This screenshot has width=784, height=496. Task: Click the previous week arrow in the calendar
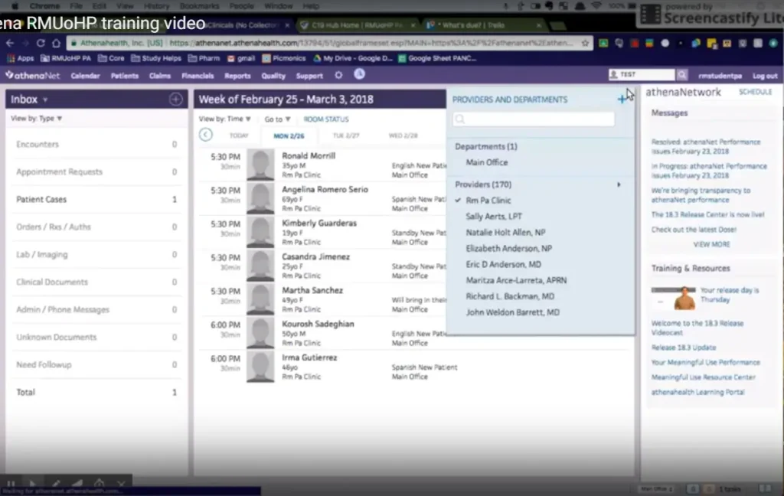pyautogui.click(x=205, y=135)
